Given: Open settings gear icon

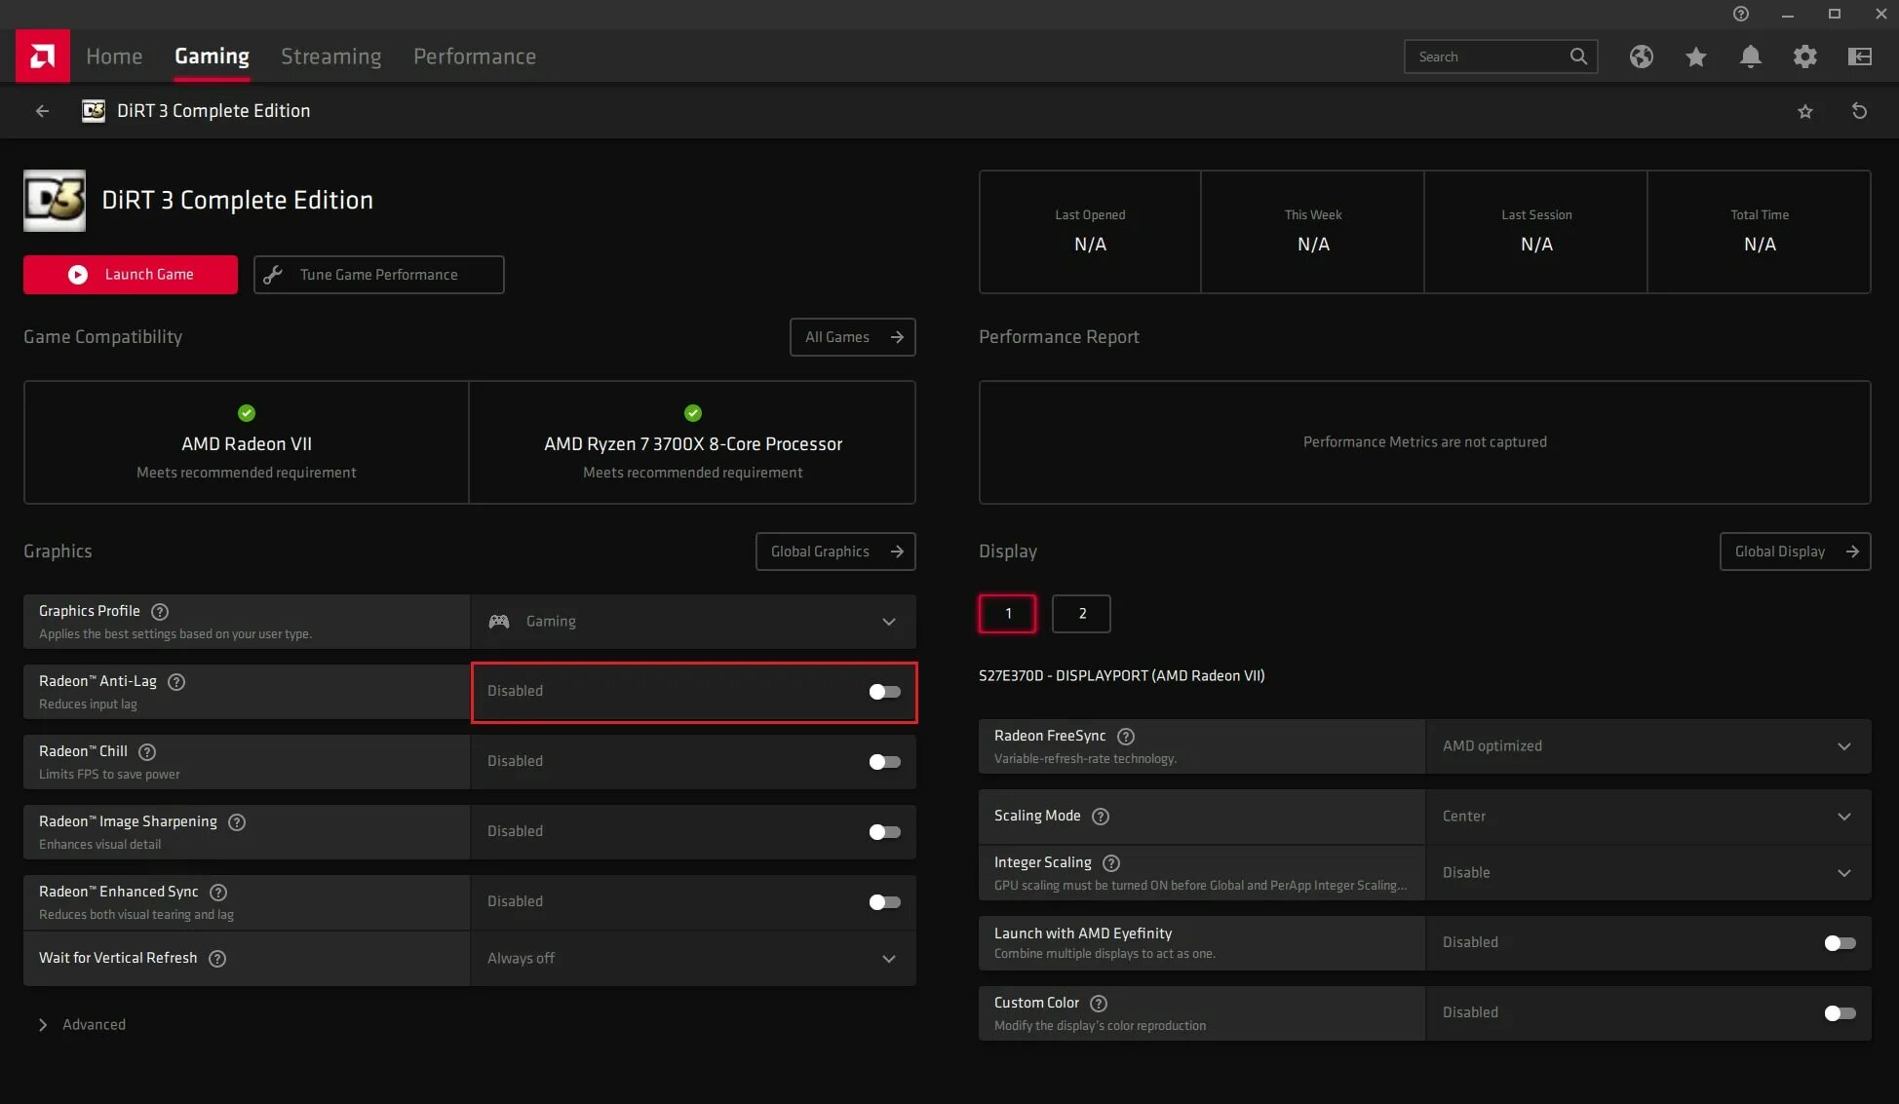Looking at the screenshot, I should [1804, 57].
